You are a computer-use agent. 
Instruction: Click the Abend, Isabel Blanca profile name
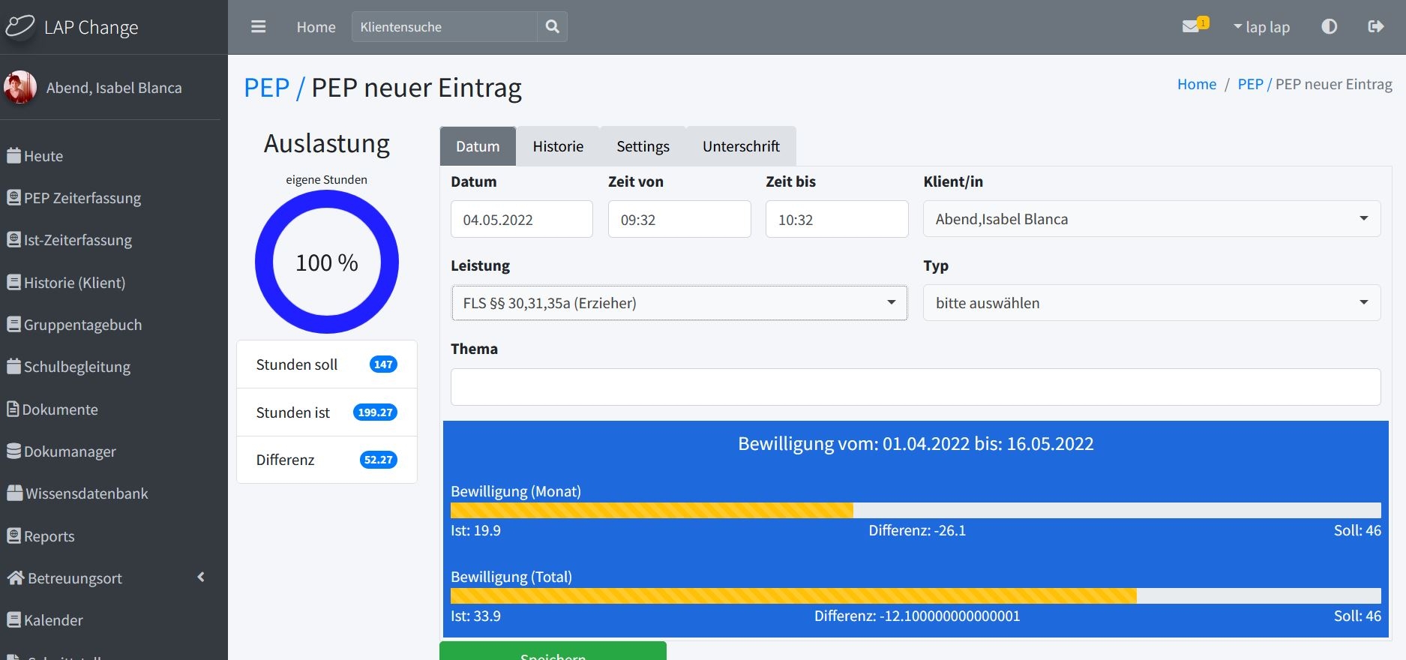[x=114, y=88]
